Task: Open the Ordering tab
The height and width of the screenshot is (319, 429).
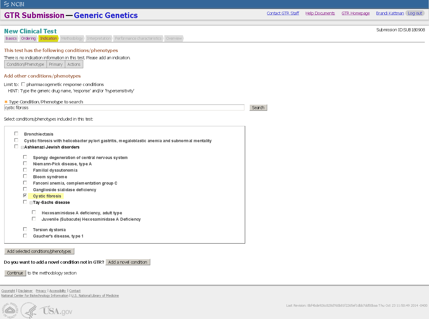Action: 28,38
